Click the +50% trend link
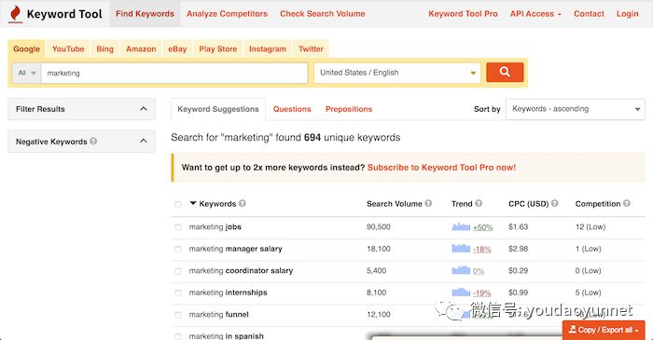 click(x=482, y=227)
